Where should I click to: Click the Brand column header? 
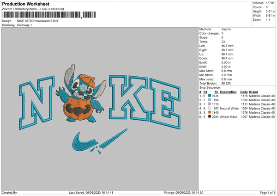coord(253,92)
